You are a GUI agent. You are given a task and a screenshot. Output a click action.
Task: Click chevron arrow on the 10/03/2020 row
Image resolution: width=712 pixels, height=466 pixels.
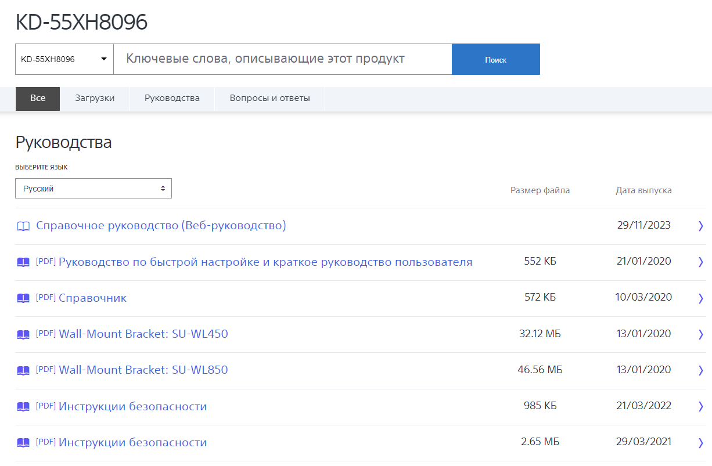click(x=700, y=298)
